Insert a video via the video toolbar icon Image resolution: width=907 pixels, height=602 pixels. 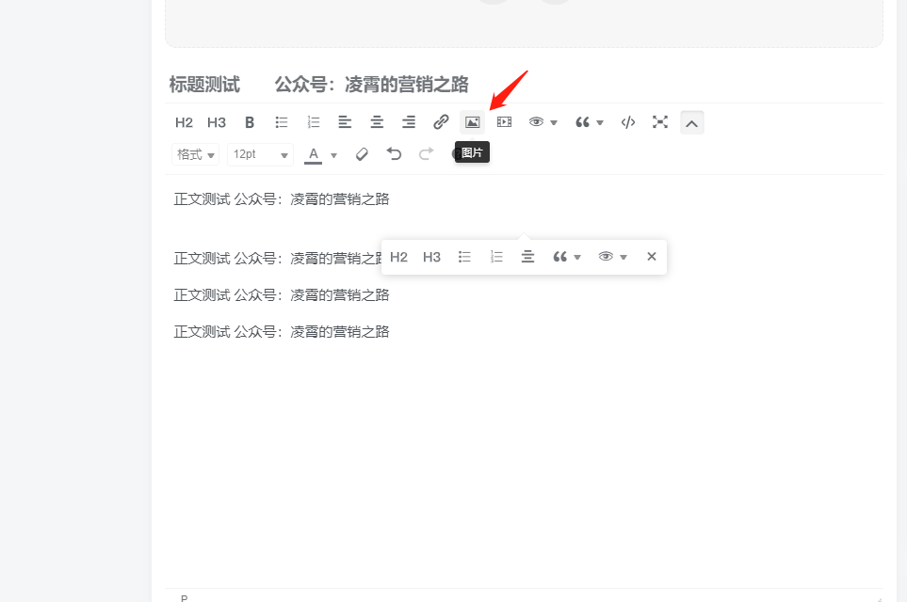click(504, 121)
